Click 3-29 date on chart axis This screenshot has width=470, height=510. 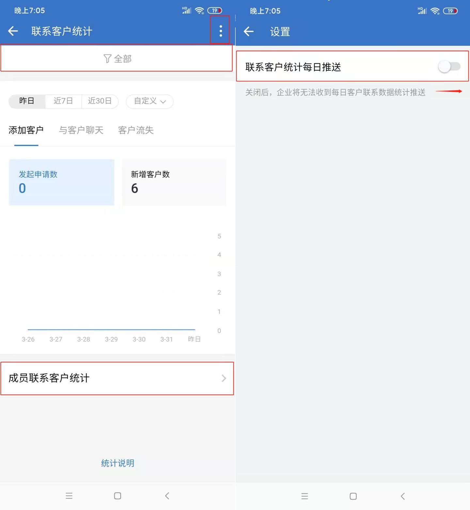111,339
